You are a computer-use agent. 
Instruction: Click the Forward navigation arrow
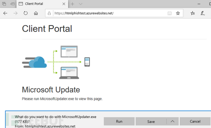(16, 13)
